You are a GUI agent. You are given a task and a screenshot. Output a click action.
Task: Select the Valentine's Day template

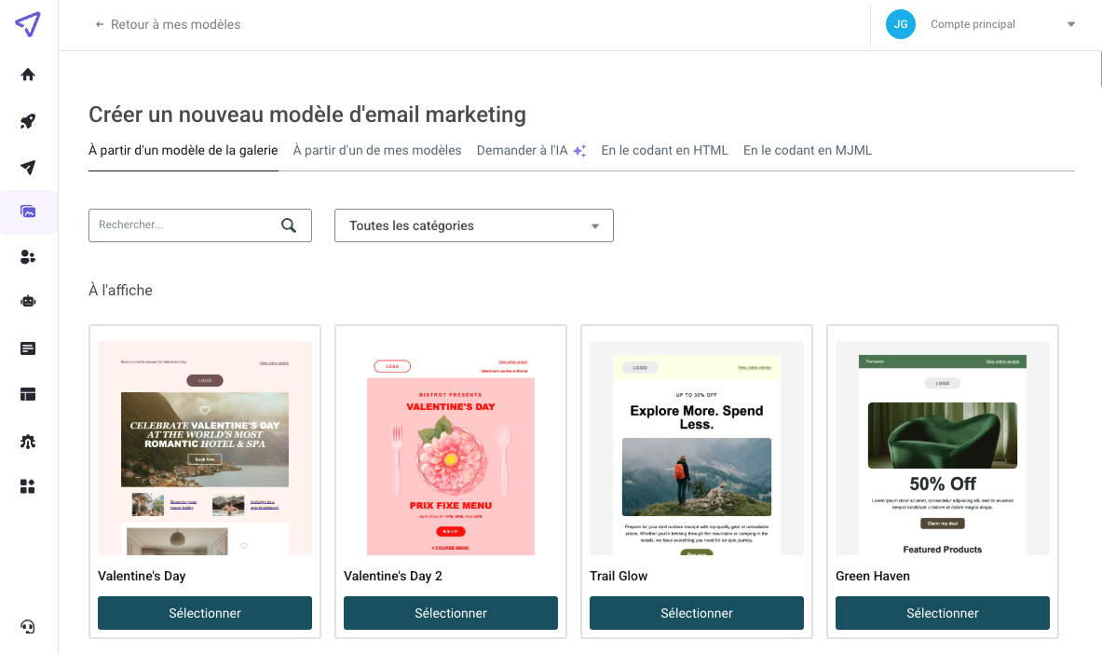click(205, 613)
